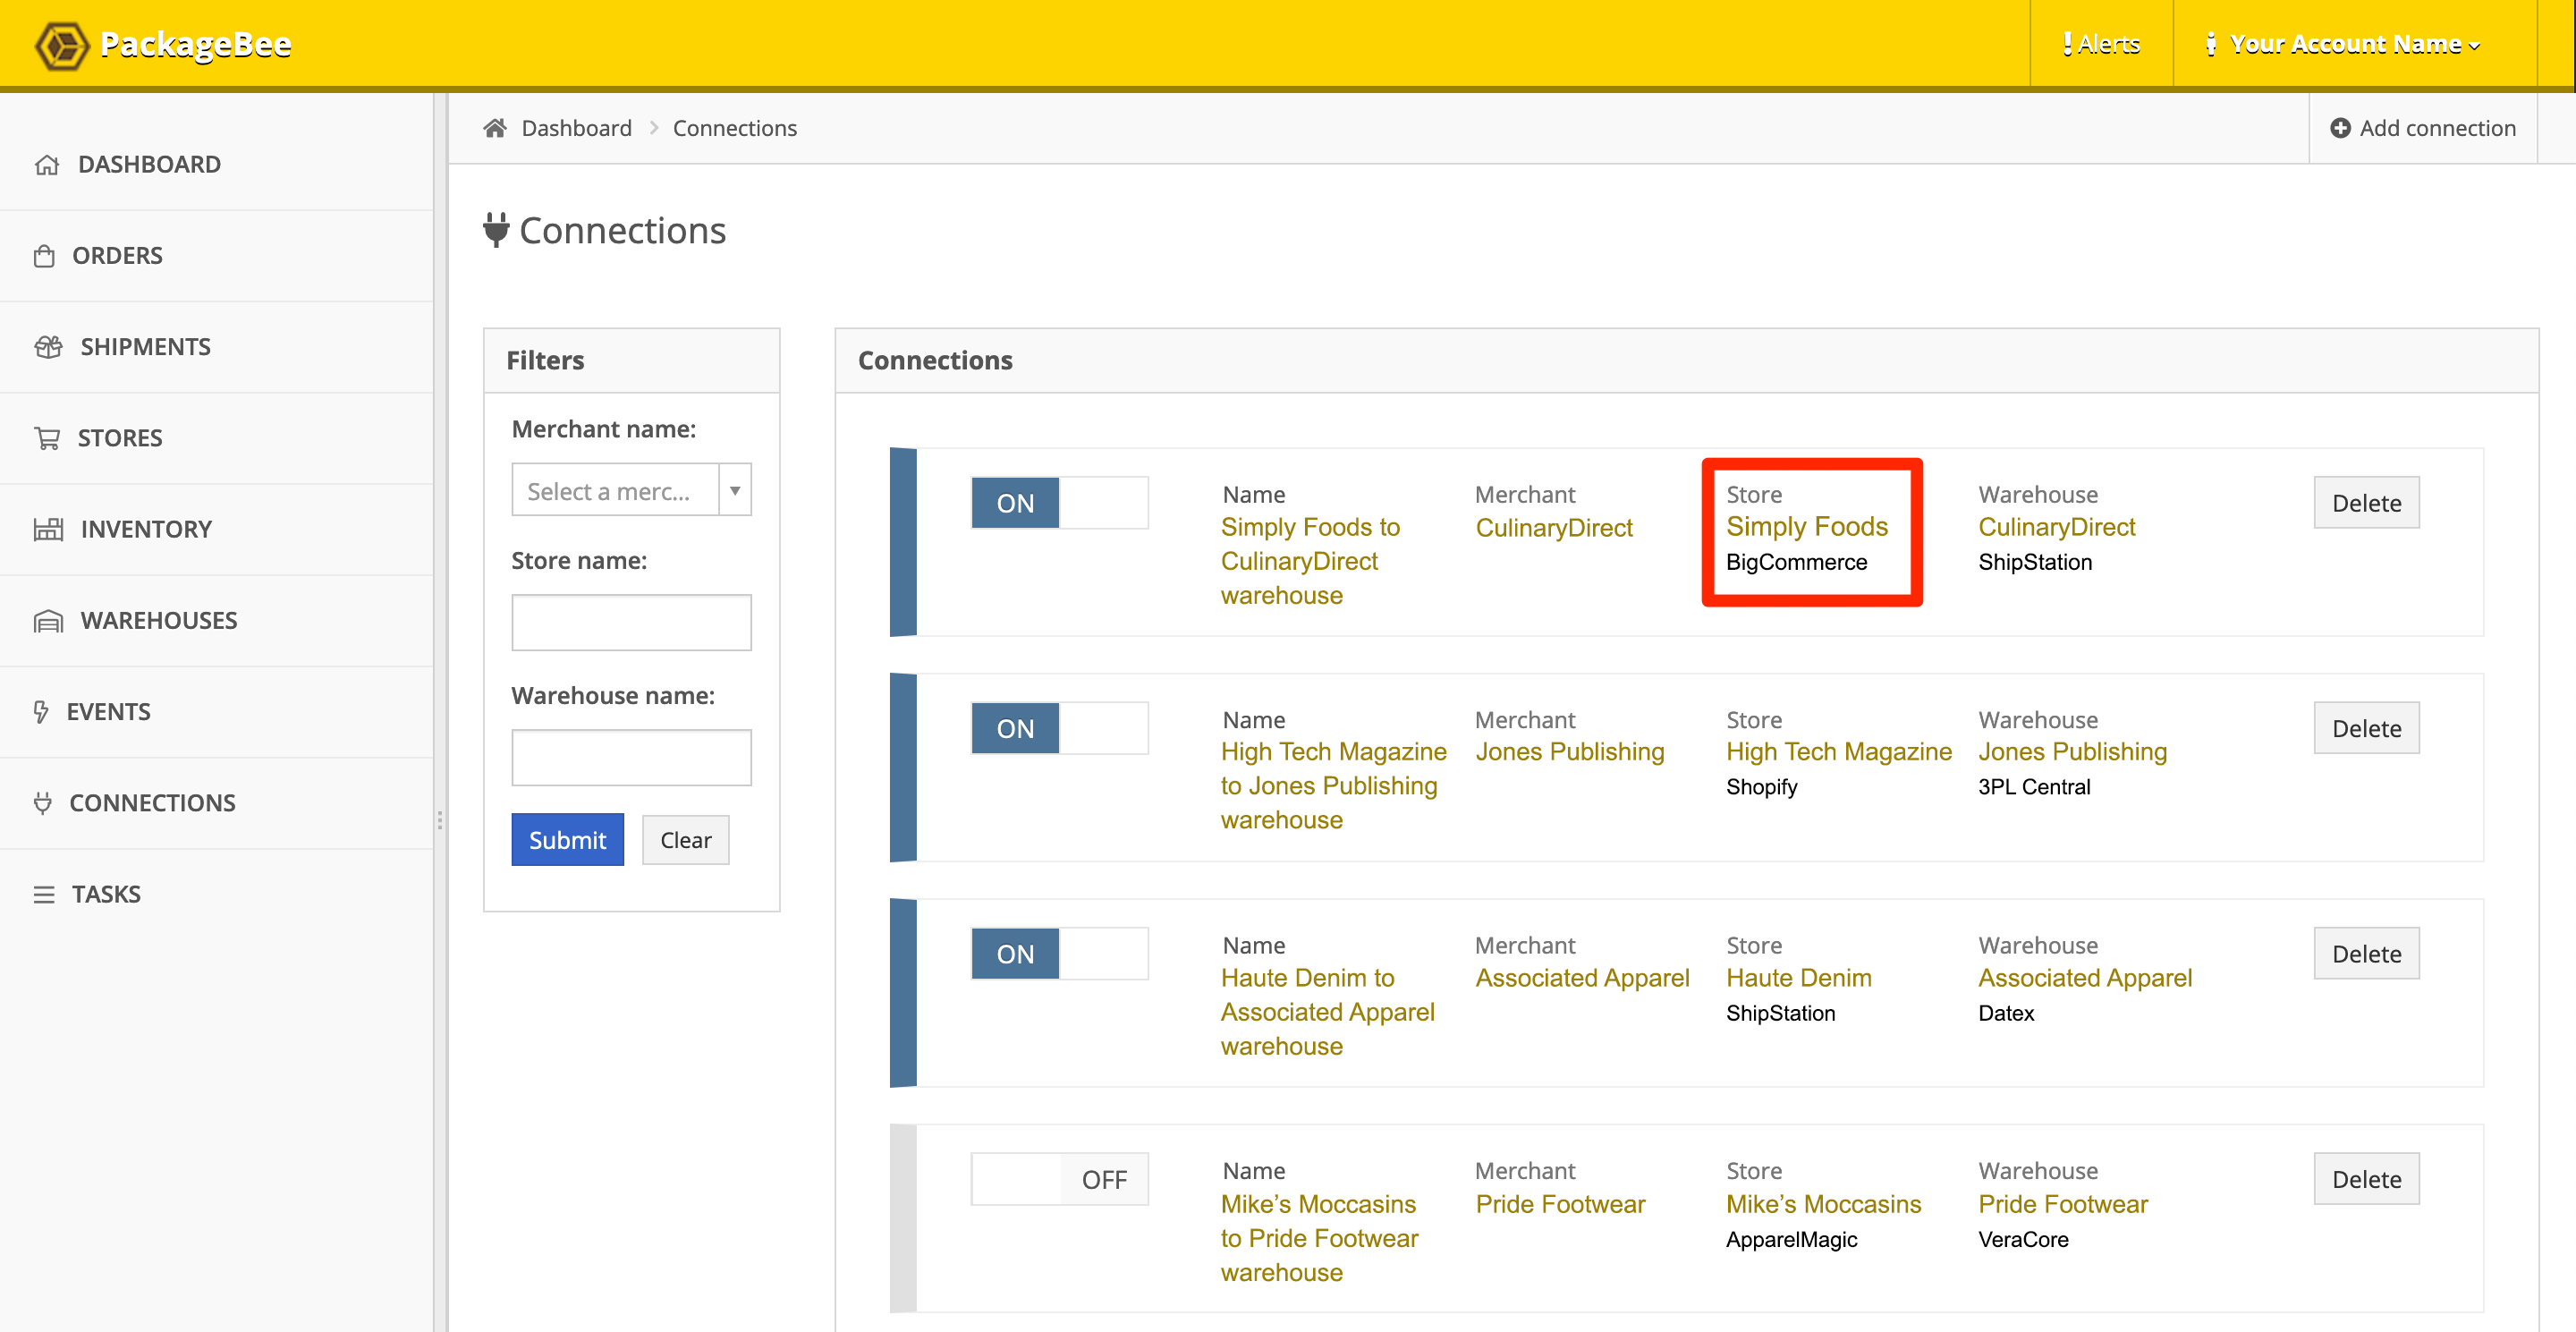Open the Merchant name dropdown arrow
The image size is (2576, 1332).
(x=735, y=490)
